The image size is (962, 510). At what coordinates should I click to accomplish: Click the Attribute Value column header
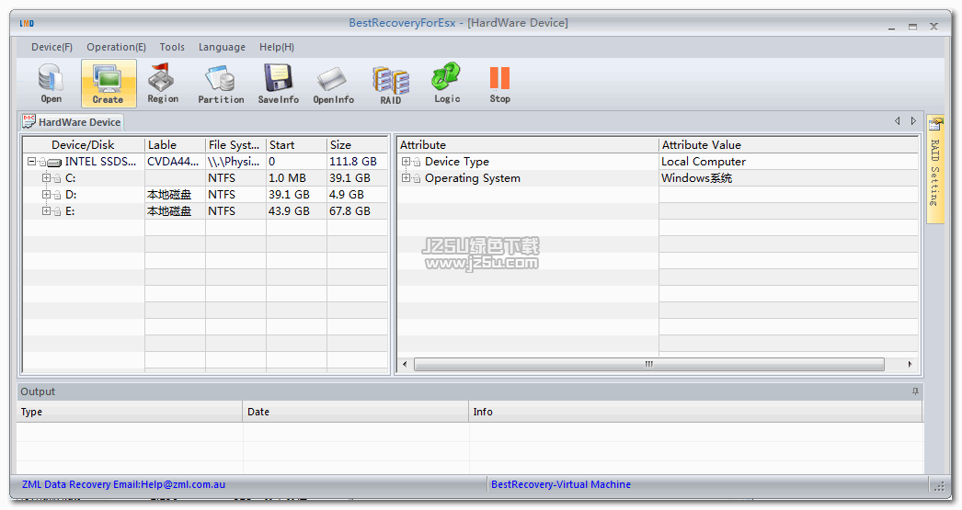coord(788,144)
